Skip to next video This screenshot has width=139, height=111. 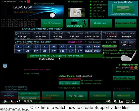[12, 101]
